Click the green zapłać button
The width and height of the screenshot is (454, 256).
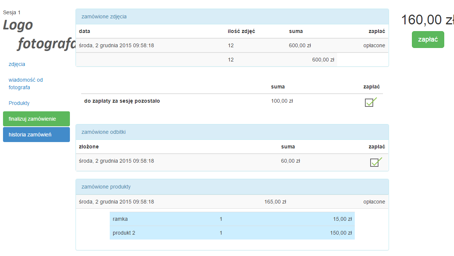(428, 40)
